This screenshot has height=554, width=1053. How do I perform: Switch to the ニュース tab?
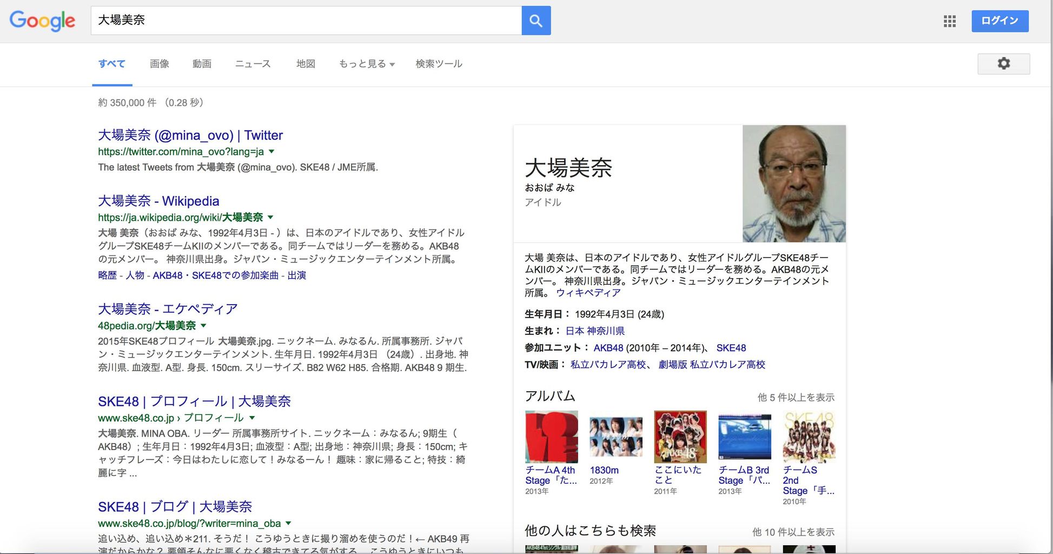point(253,64)
